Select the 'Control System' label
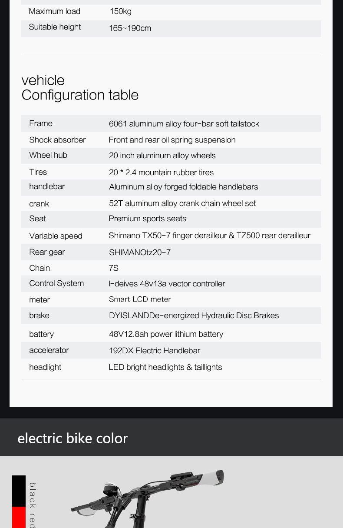This screenshot has width=343, height=528. (56, 283)
